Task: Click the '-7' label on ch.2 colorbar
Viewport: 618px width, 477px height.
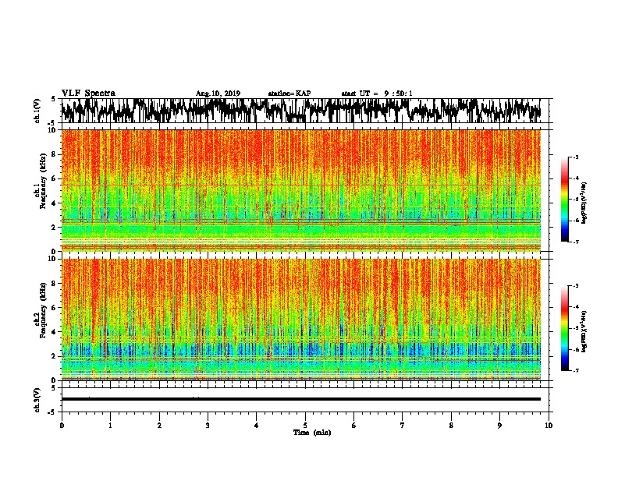Action: [576, 370]
